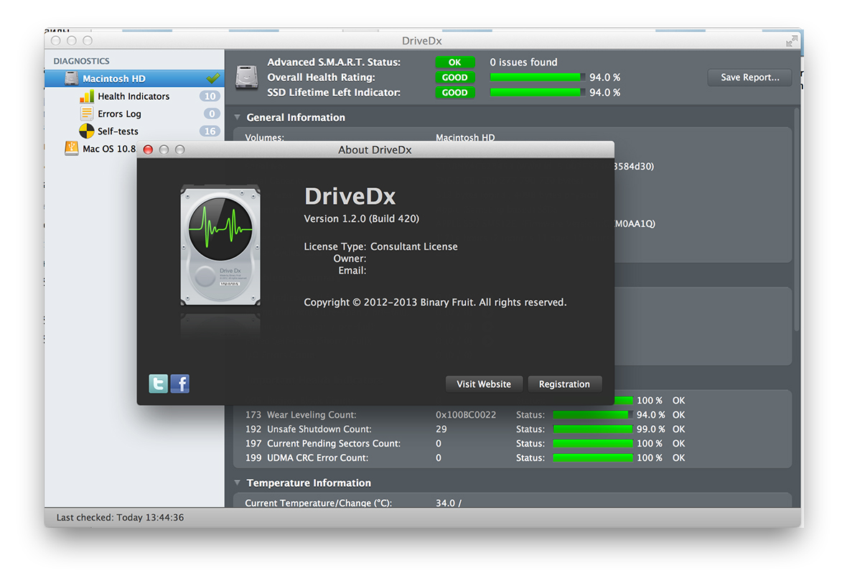Click the Wear Leveling Count status bar
This screenshot has height=586, width=847.
pos(593,414)
